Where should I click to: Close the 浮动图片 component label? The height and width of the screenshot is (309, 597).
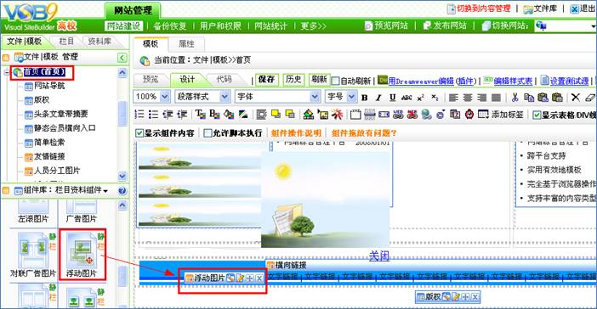[x=259, y=278]
